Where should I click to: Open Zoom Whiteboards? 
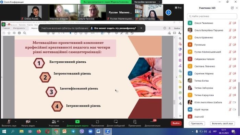pos(116,123)
